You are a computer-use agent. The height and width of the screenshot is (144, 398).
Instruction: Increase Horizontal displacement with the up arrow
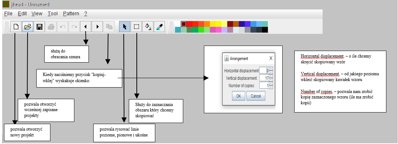(271, 69)
